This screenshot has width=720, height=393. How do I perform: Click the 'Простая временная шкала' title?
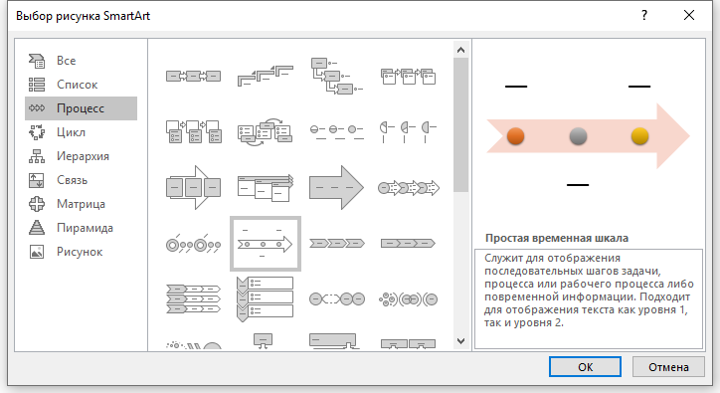click(x=557, y=238)
